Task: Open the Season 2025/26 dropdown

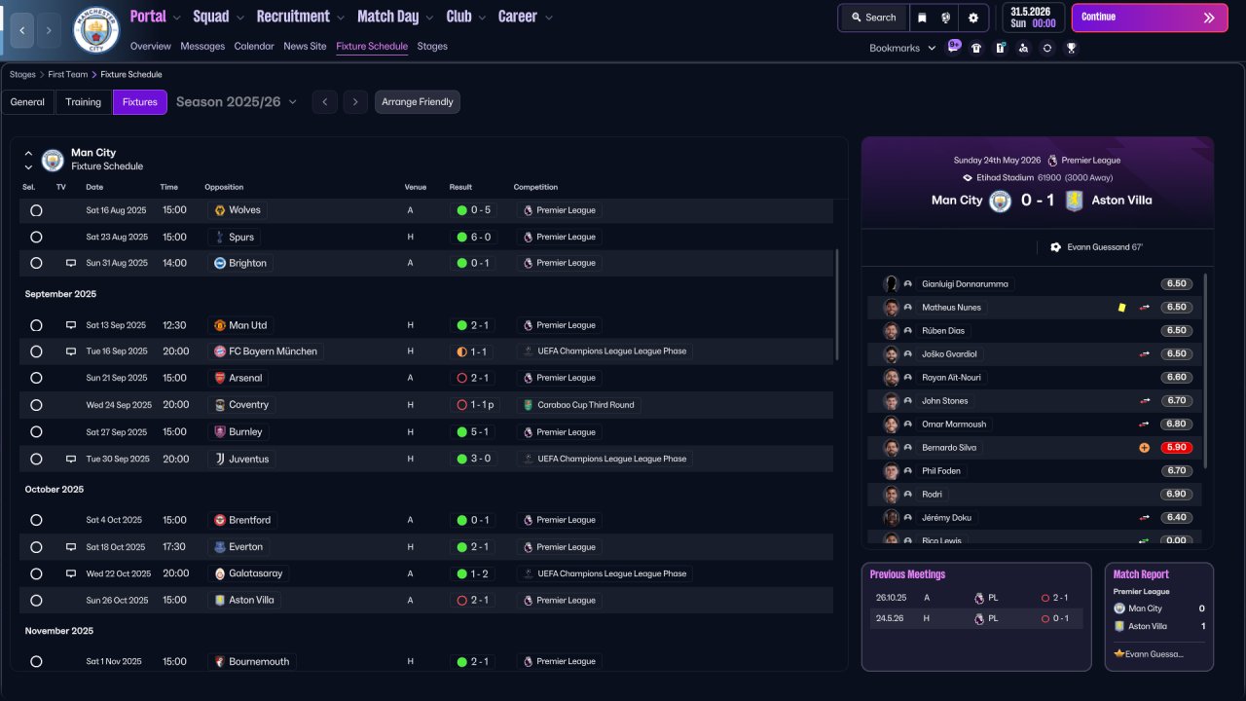Action: click(237, 102)
